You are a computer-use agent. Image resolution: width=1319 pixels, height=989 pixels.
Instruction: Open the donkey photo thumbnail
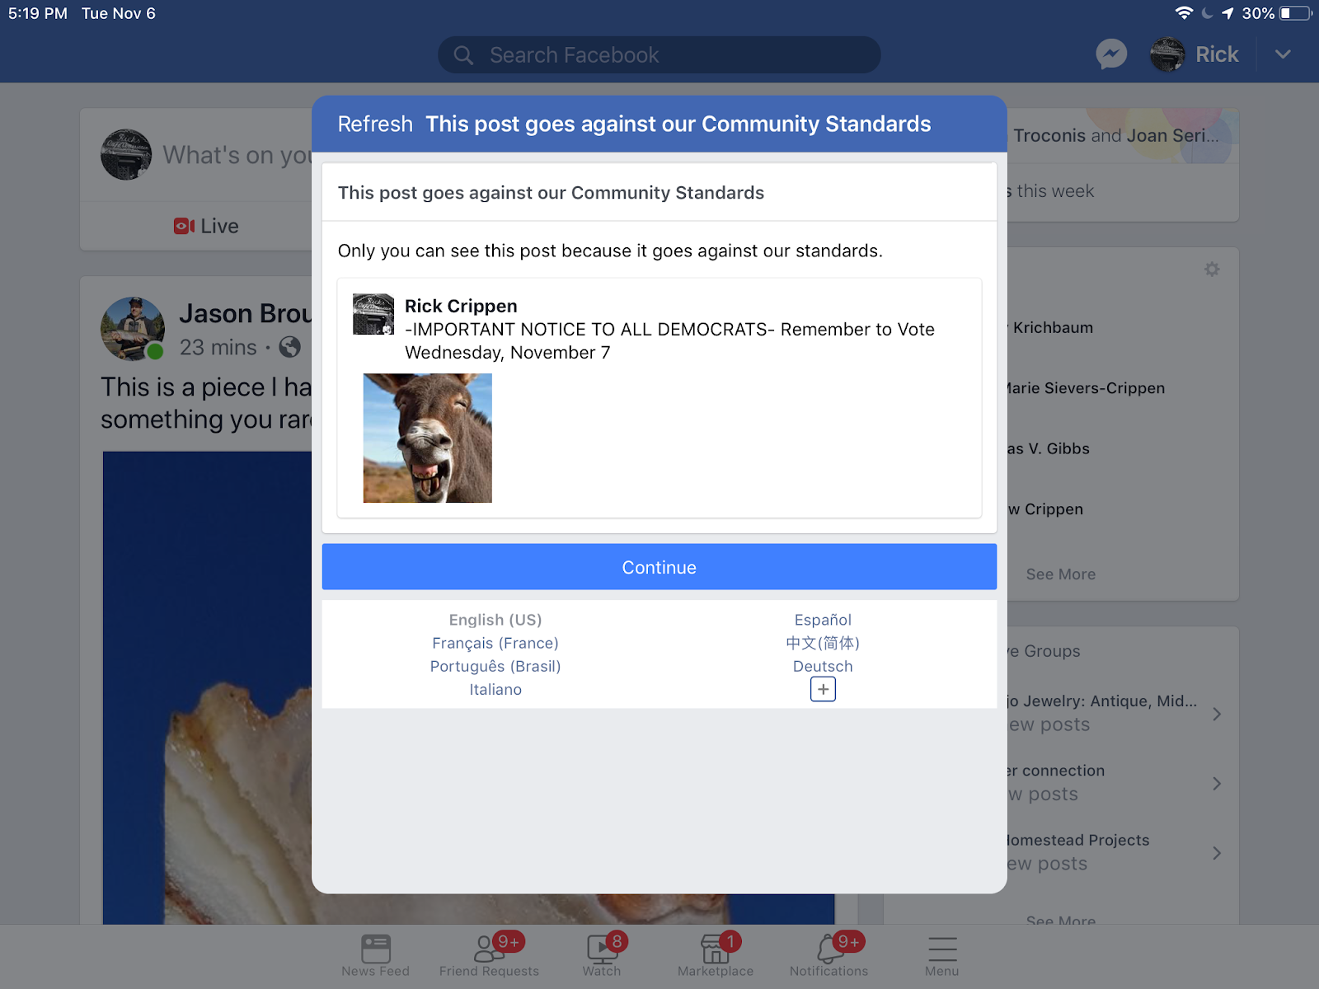click(x=428, y=438)
